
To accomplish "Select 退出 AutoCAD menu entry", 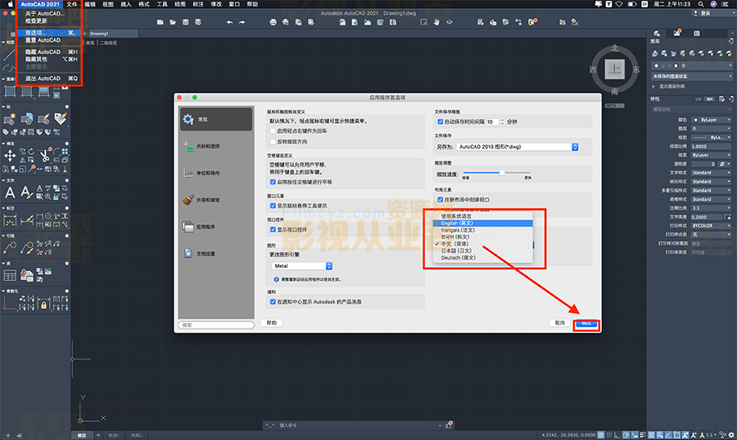I will (x=49, y=79).
